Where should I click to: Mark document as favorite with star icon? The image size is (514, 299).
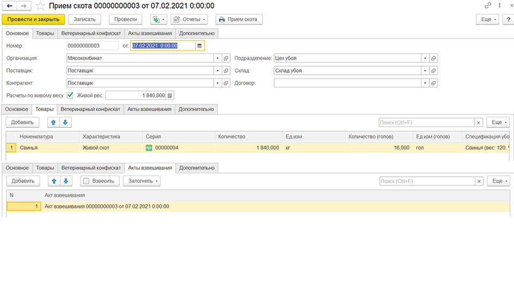(40, 6)
